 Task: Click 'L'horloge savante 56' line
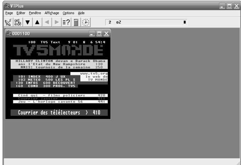coord(60,102)
